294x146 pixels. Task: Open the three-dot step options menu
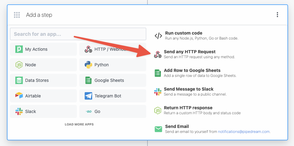point(277,15)
